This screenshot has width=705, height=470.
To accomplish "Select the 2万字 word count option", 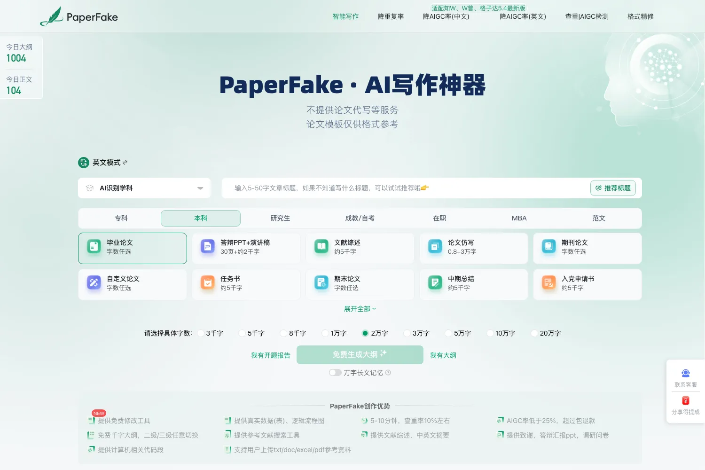I will pyautogui.click(x=375, y=333).
